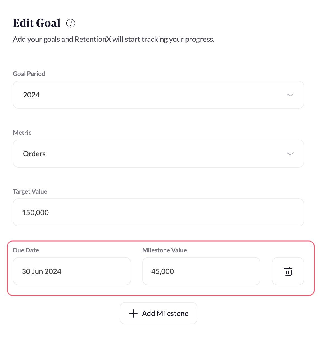Expand the Goal Period chevron arrow
Viewport: 321px width, 339px height.
pos(290,95)
